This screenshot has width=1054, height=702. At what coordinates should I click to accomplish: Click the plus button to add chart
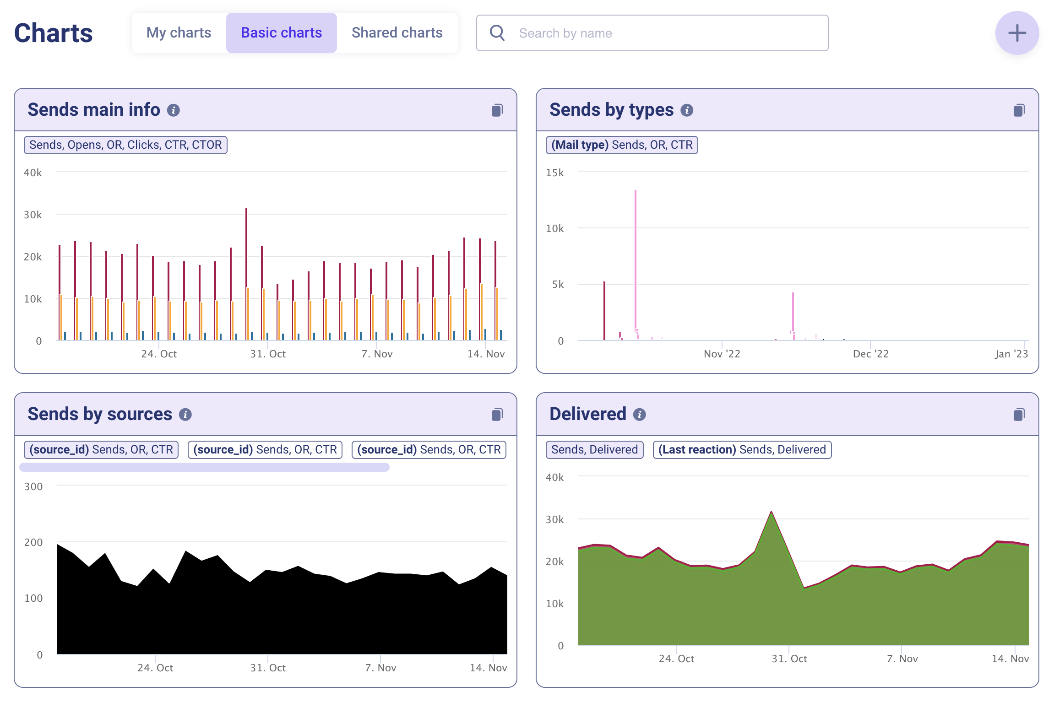point(1016,33)
